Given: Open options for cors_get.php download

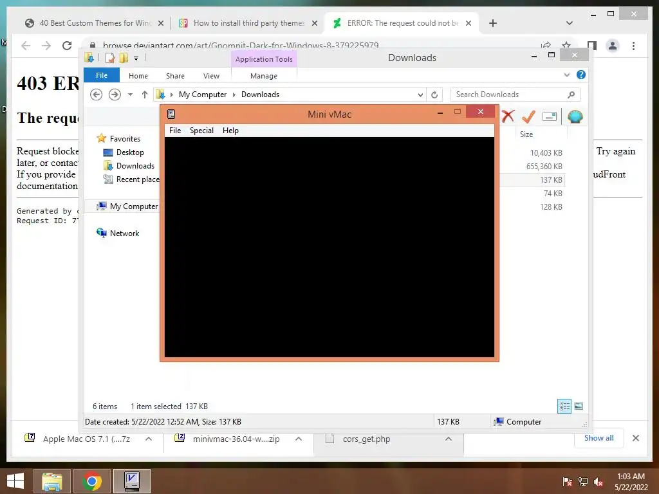Looking at the screenshot, I should tap(449, 439).
